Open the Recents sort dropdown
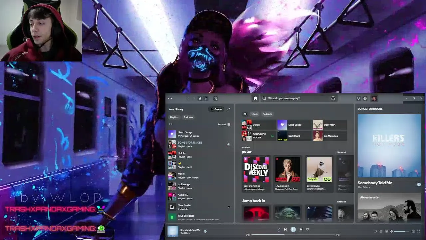 tap(224, 124)
